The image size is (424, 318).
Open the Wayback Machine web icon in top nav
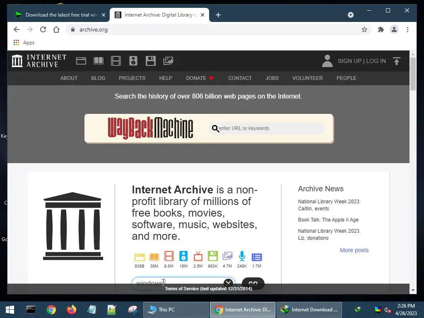pyautogui.click(x=81, y=61)
